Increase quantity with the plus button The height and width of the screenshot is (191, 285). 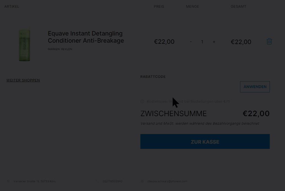214,42
